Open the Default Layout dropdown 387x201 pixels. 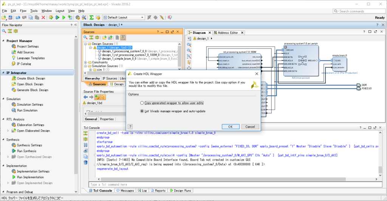tap(124, 17)
